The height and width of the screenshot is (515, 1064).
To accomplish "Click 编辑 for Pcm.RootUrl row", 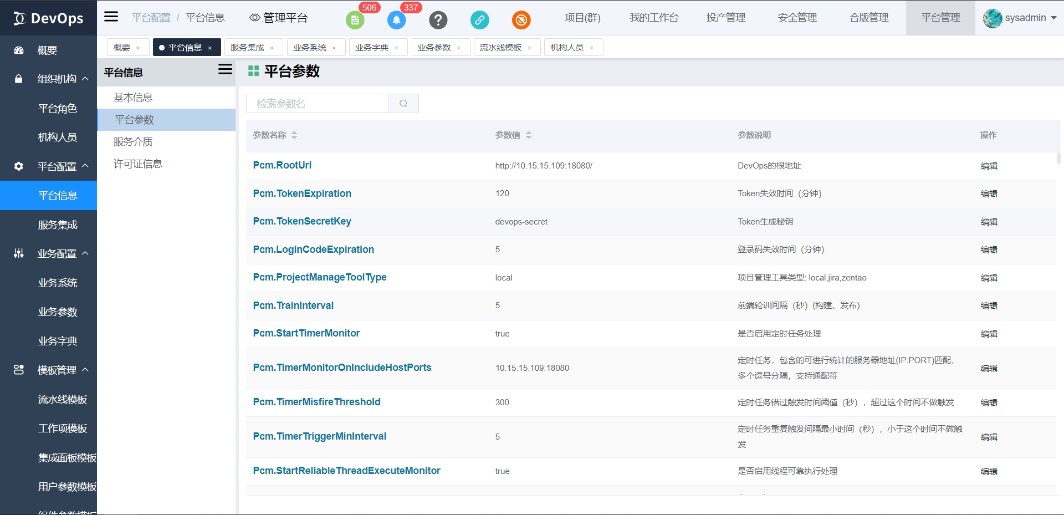I will coord(989,166).
